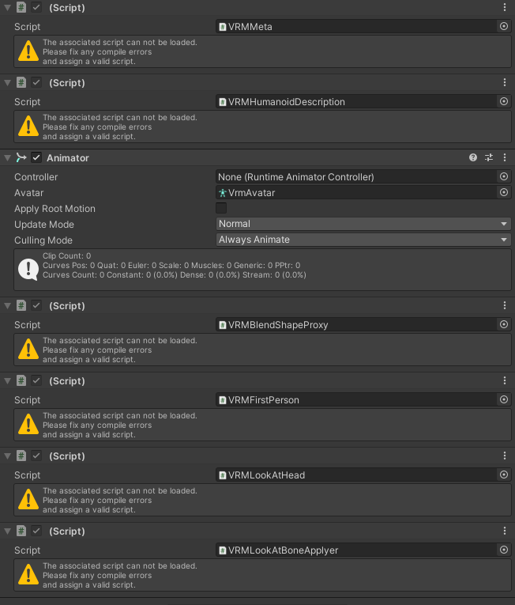Screen dimensions: 515x605
Task: Open context menu for VRMMeta script component
Action: (505, 7)
